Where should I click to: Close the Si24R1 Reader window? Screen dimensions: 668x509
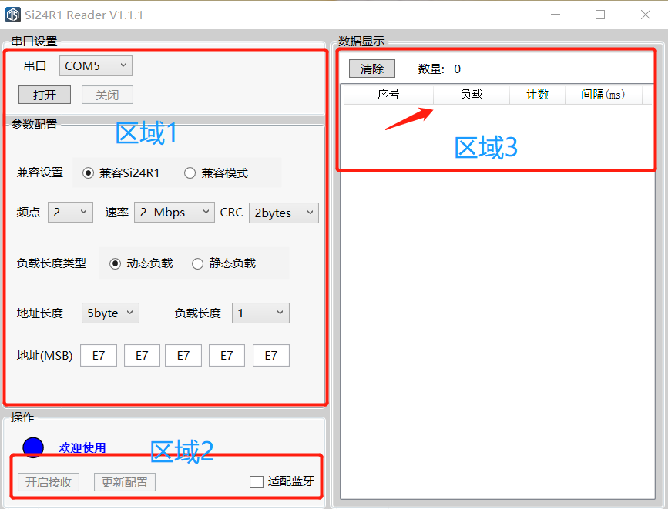646,15
